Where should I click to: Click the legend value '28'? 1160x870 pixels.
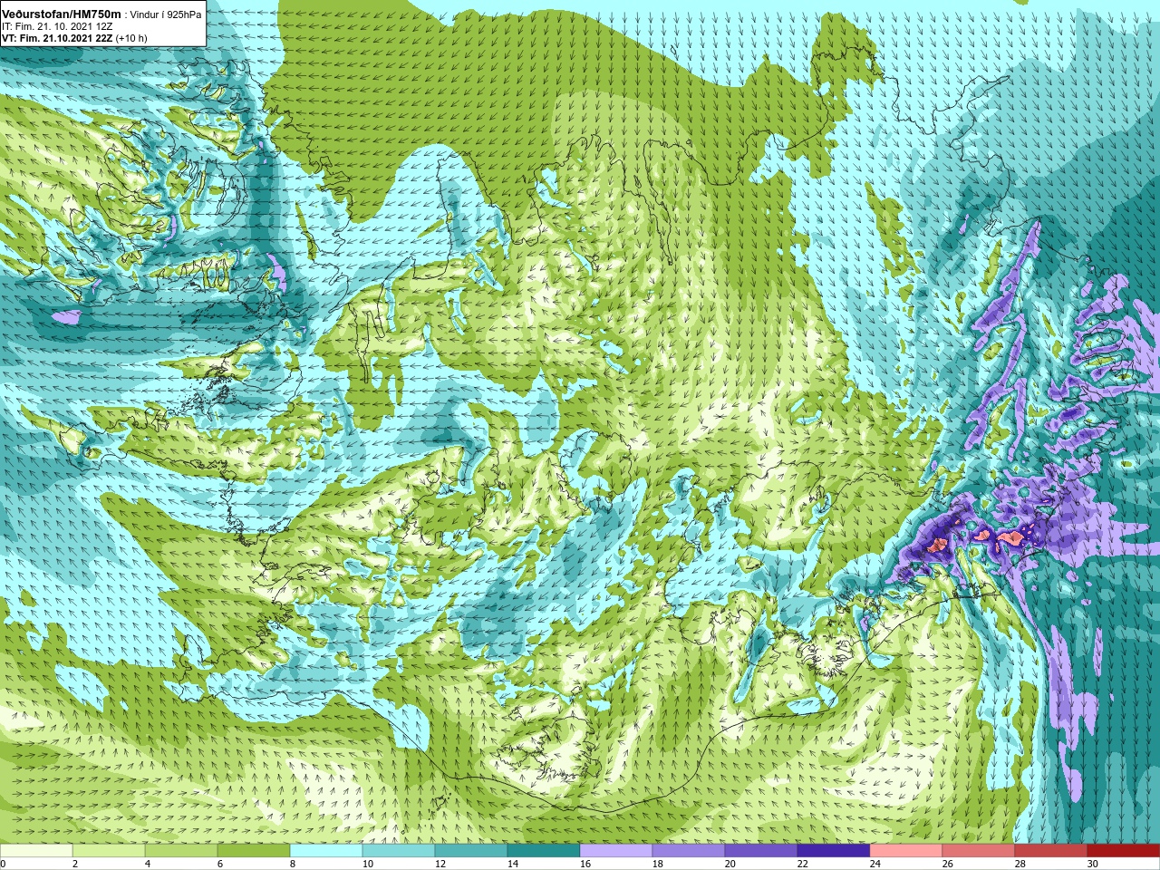(x=1020, y=864)
